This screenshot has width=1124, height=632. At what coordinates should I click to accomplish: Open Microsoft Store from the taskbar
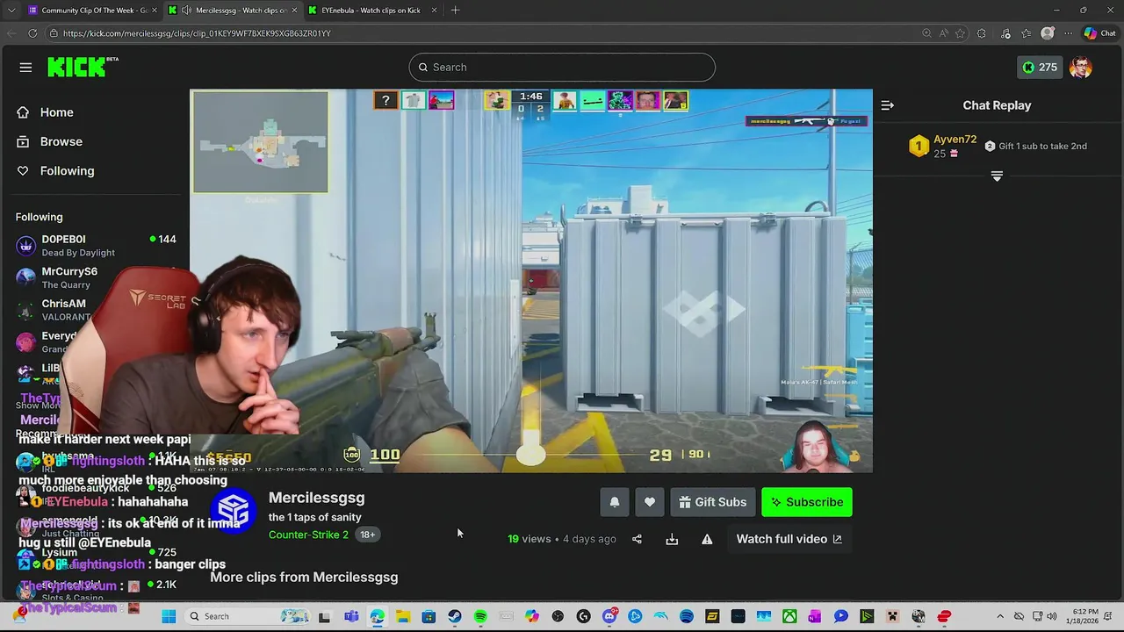point(429,616)
